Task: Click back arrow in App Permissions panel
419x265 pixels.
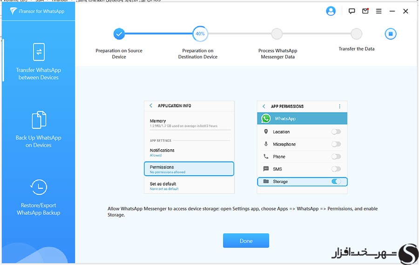Action: (x=264, y=106)
